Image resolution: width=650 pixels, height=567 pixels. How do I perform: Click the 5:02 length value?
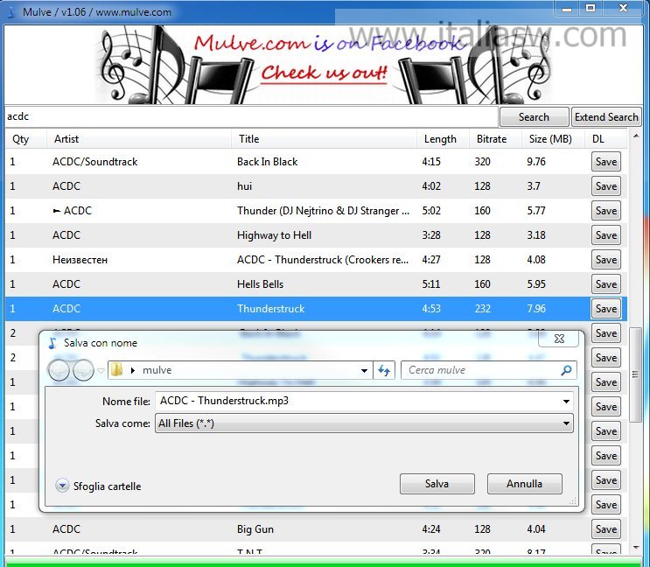pos(431,211)
